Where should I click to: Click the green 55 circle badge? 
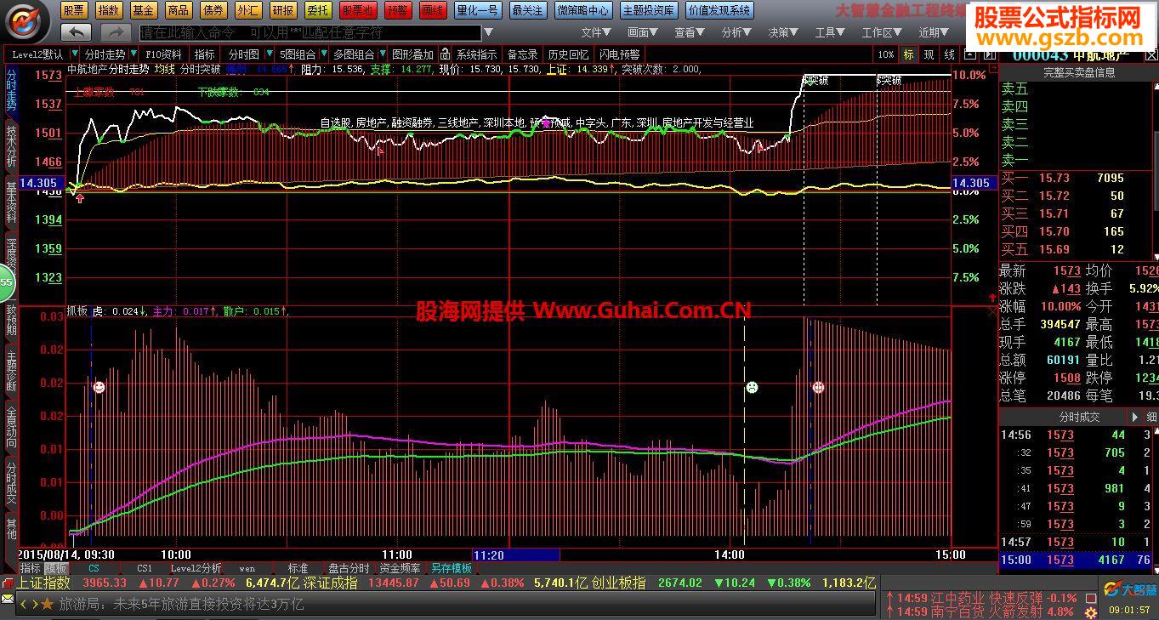click(6, 282)
